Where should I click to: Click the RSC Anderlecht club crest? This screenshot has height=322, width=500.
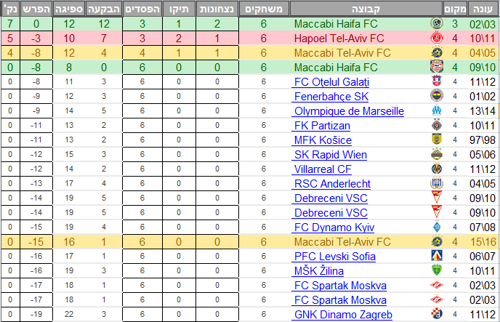(x=436, y=183)
